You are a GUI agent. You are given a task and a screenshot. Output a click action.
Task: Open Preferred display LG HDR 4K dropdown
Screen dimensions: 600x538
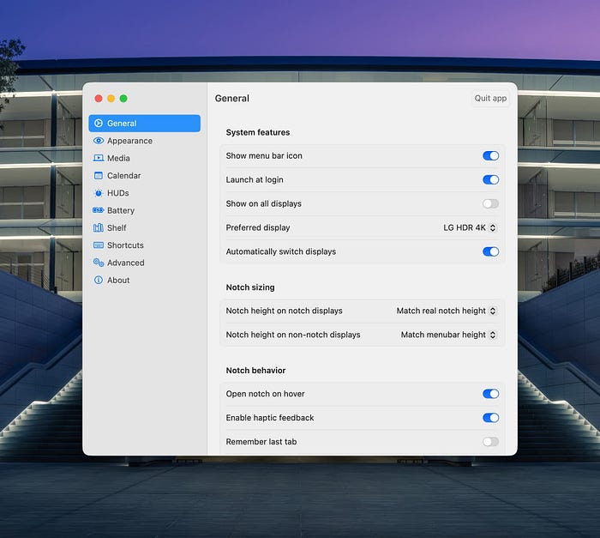point(470,227)
